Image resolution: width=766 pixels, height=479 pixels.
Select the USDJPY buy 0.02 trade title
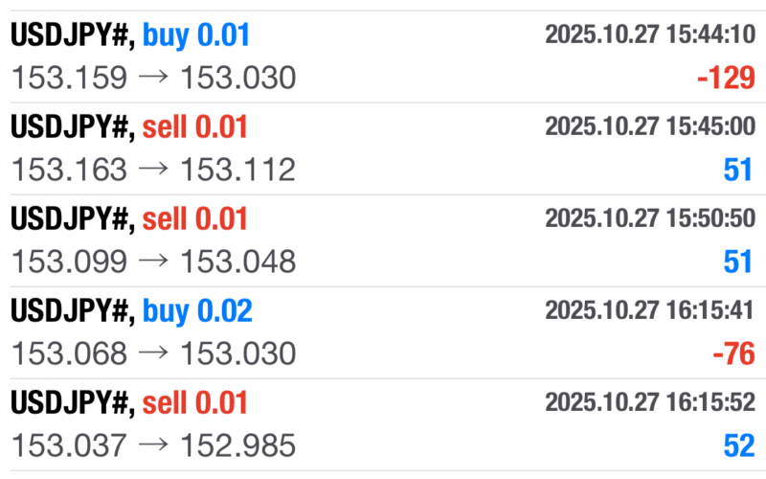pyautogui.click(x=131, y=311)
